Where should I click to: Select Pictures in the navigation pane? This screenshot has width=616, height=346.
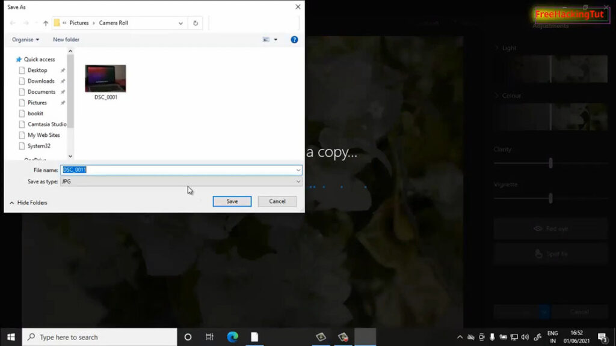[x=37, y=103]
